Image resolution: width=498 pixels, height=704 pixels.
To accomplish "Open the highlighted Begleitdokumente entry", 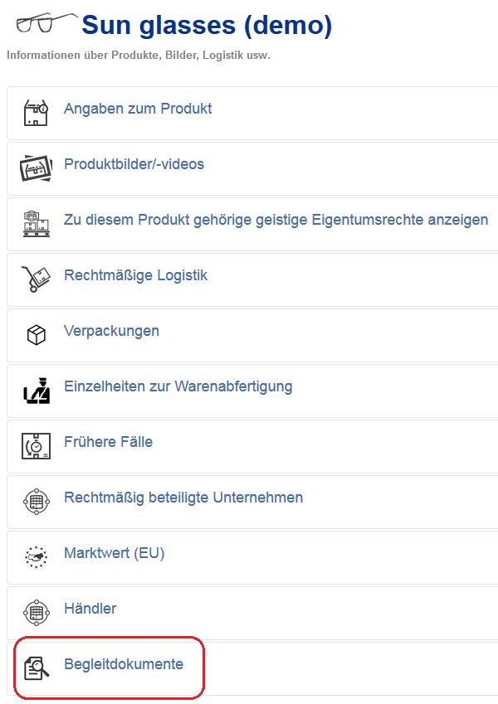I will point(124,664).
